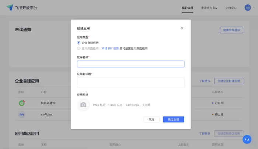258x149 pixels.
Task: Open the help headset floating button
Action: tap(247, 139)
